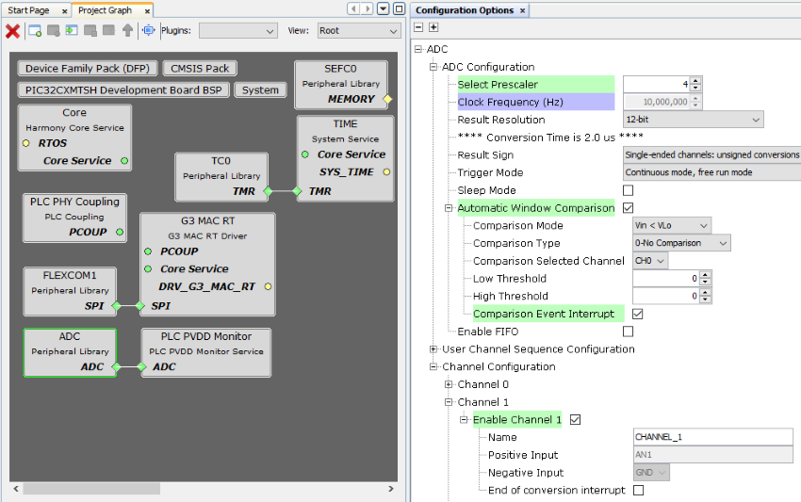Click the yellow MEMORY diamond on SEFC0
801x502 pixels.
(x=387, y=99)
